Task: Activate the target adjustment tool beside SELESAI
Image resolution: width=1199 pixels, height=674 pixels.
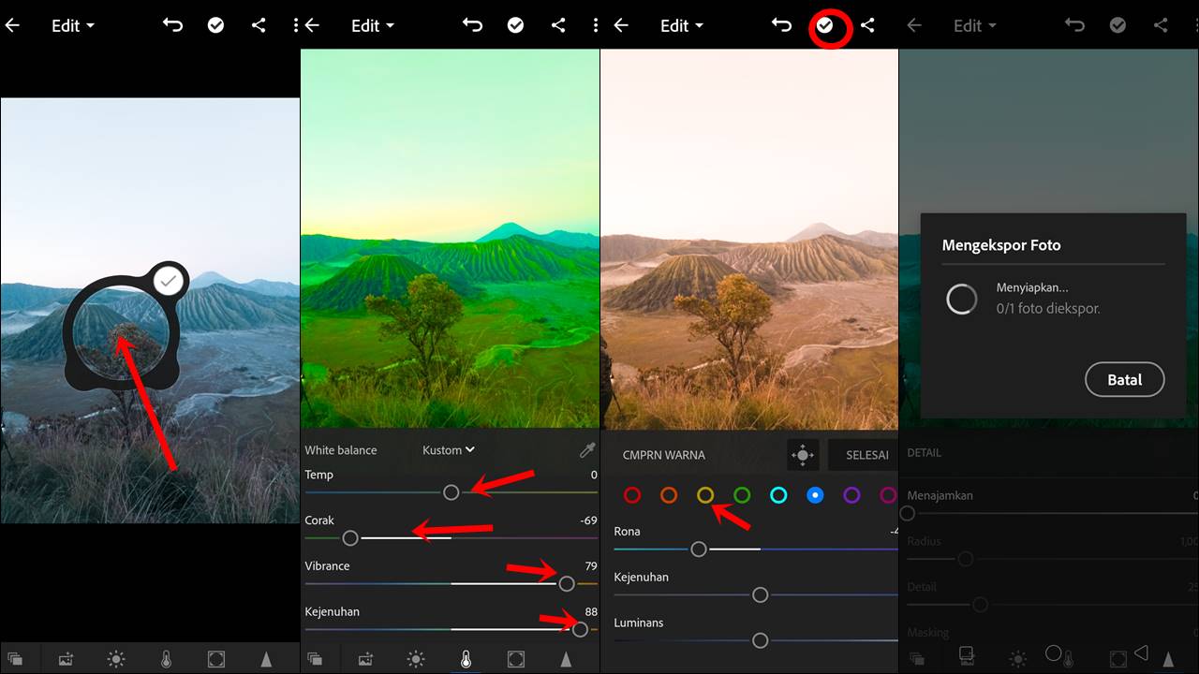Action: 803,456
